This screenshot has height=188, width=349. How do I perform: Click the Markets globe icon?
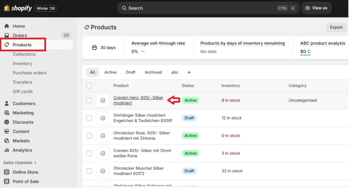pos(7,141)
